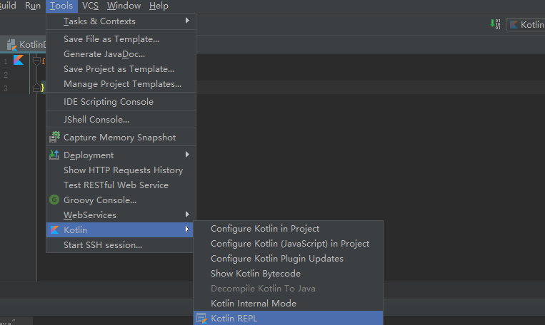Click the Kotlin logo icon in Tools menu
The width and height of the screenshot is (545, 325).
pyautogui.click(x=54, y=229)
